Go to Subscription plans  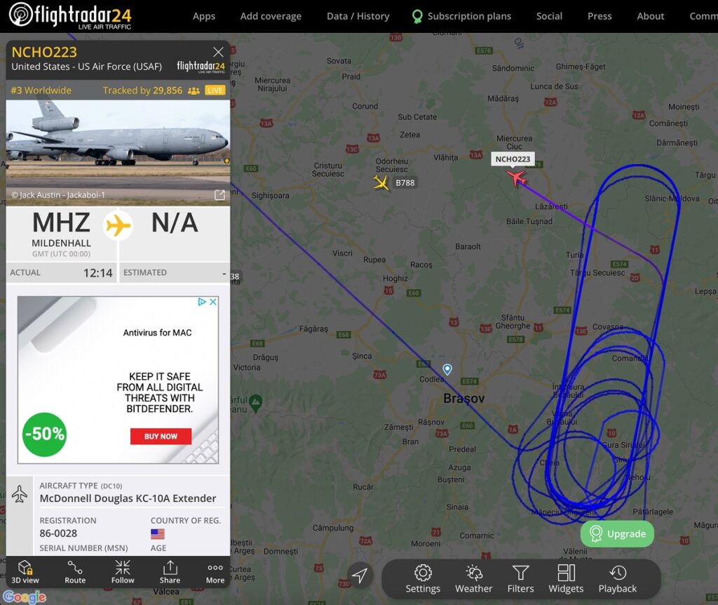point(461,16)
